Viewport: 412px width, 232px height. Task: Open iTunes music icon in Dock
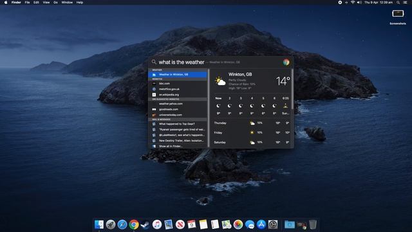[157, 225]
